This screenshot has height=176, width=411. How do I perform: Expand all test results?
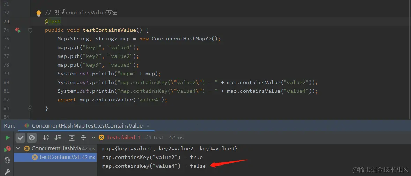[72, 138]
